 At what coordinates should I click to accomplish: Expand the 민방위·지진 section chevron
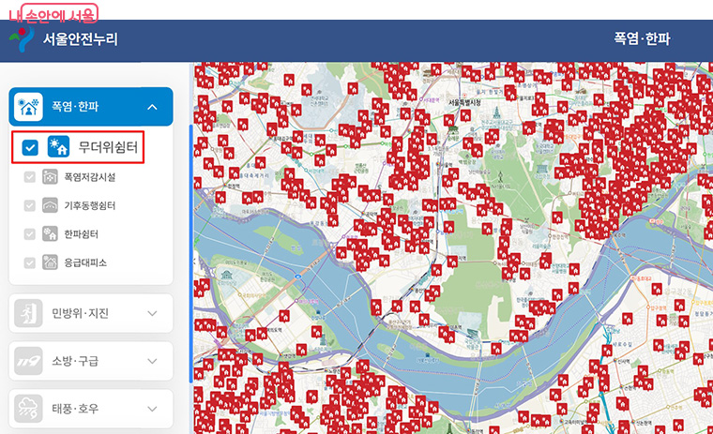pyautogui.click(x=152, y=314)
